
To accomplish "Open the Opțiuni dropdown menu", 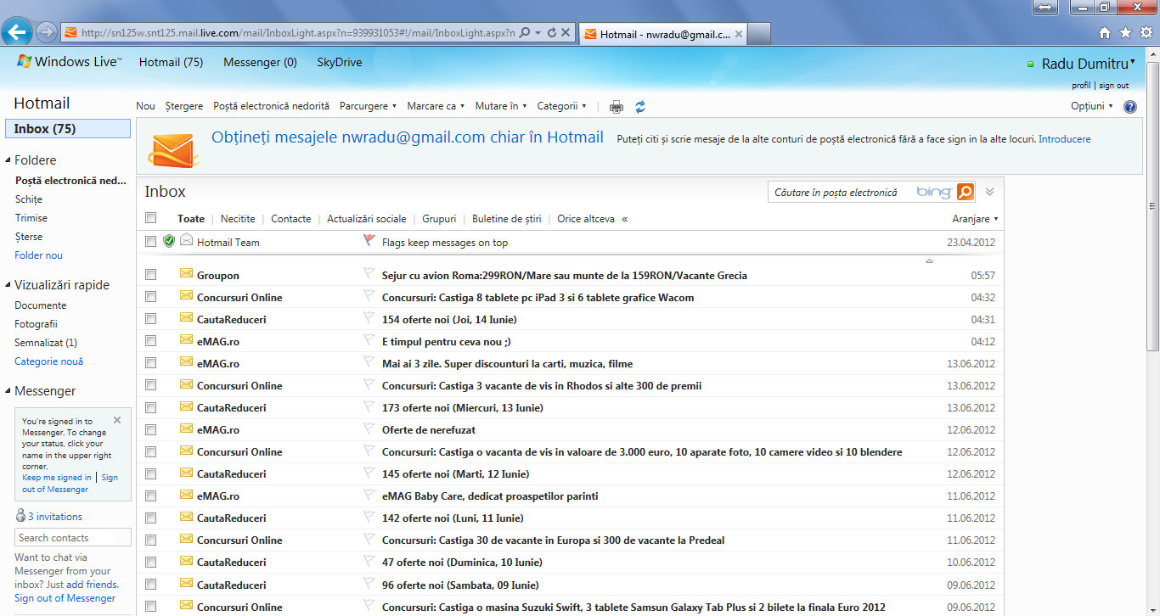I will pos(1092,106).
